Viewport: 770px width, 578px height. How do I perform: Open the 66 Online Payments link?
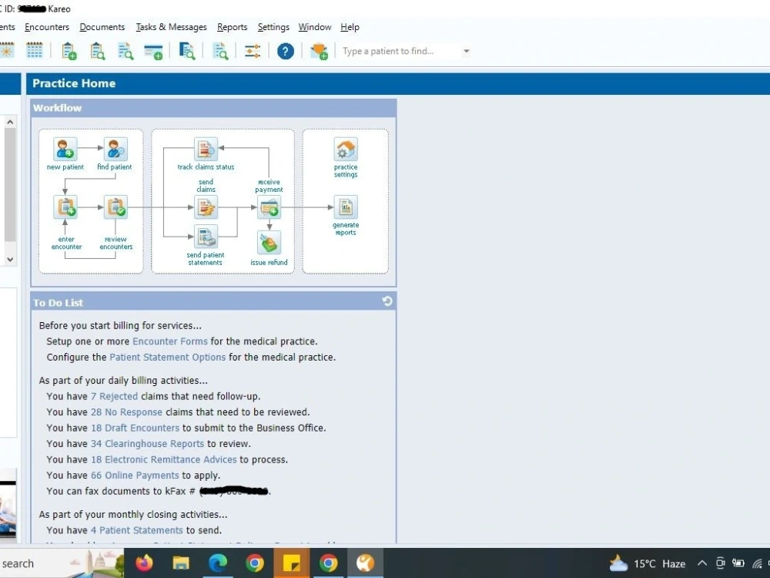pyautogui.click(x=135, y=476)
